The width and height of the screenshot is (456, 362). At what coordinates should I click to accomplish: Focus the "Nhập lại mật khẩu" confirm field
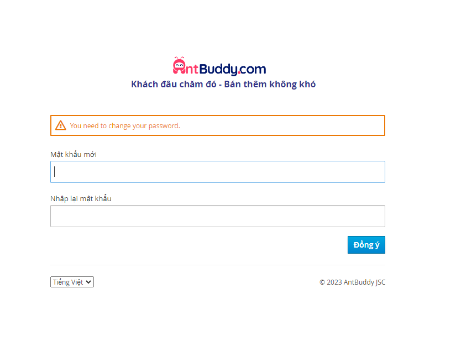pos(218,216)
